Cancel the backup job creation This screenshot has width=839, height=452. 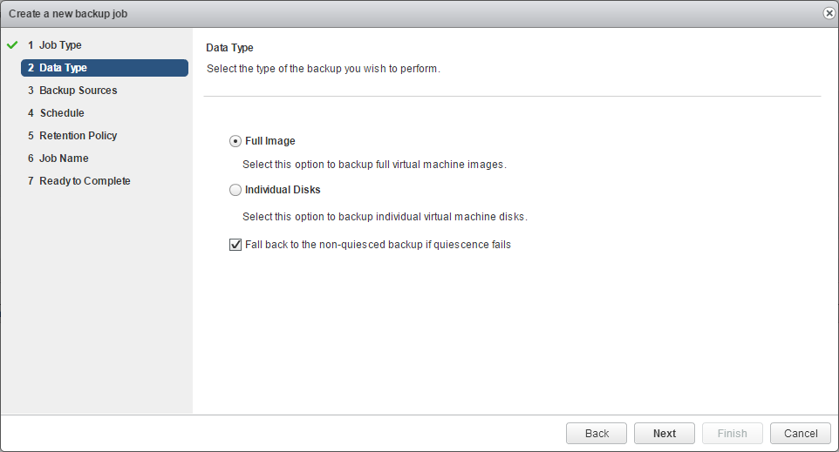click(x=800, y=434)
